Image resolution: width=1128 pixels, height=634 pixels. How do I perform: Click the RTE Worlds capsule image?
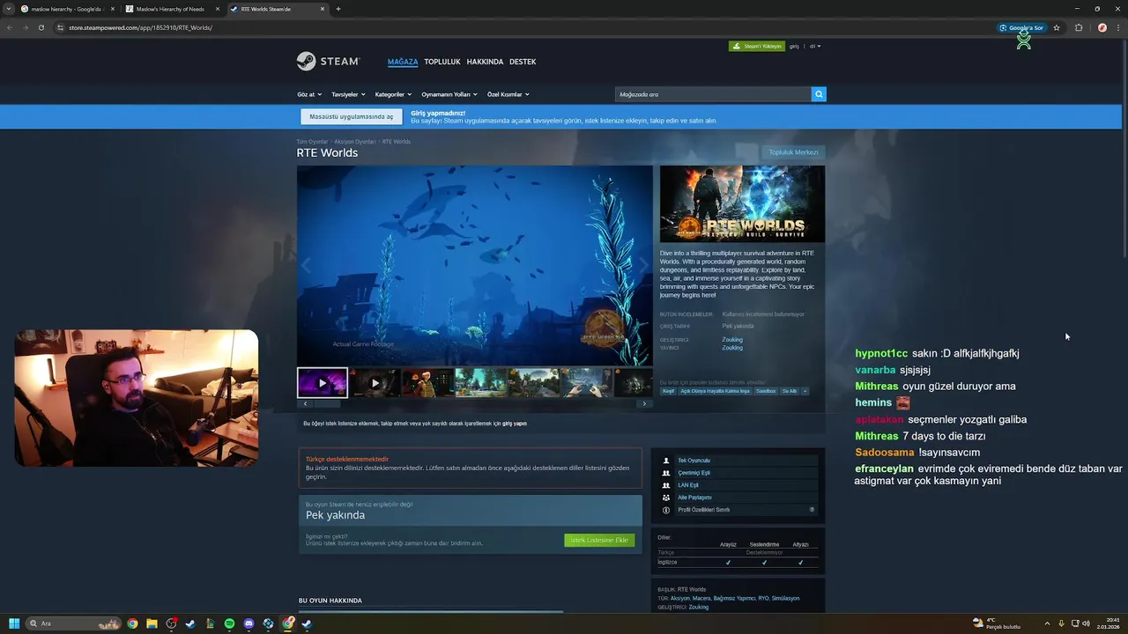coord(742,204)
